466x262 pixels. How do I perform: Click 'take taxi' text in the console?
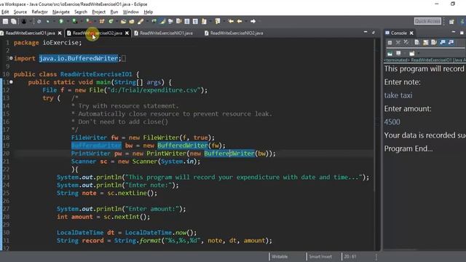tap(398, 95)
